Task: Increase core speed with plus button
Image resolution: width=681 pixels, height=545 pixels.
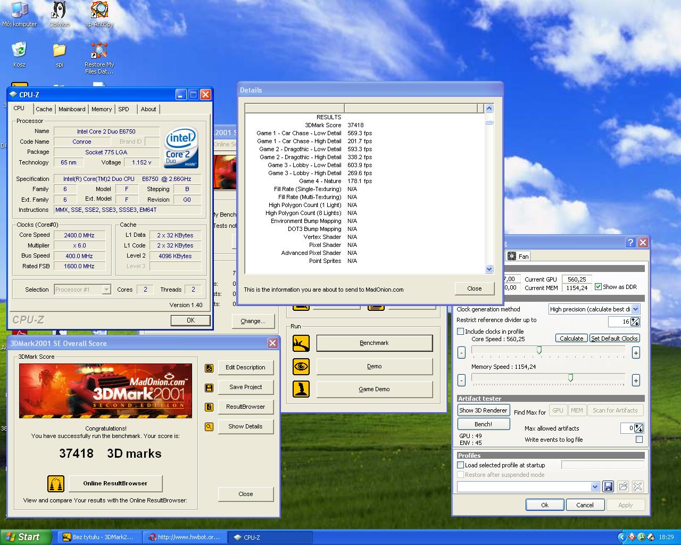Action: (635, 352)
